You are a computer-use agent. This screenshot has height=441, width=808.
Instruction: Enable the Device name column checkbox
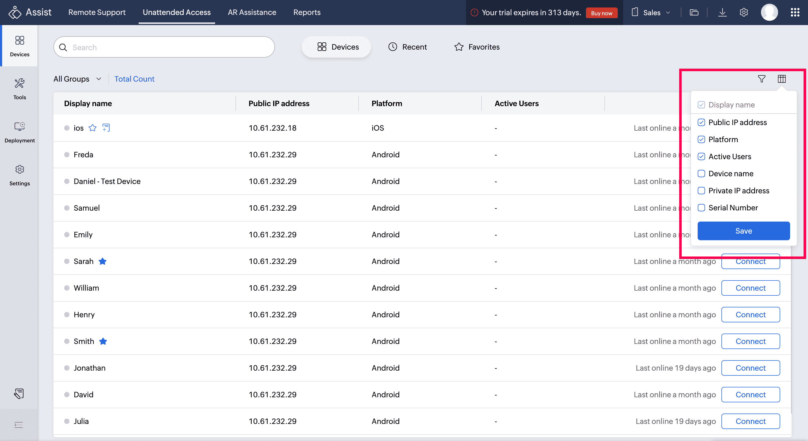701,174
